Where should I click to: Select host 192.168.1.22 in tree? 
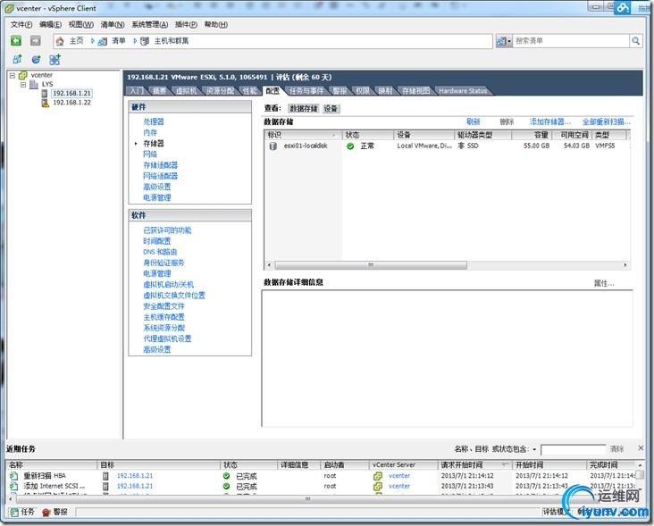tap(71, 103)
